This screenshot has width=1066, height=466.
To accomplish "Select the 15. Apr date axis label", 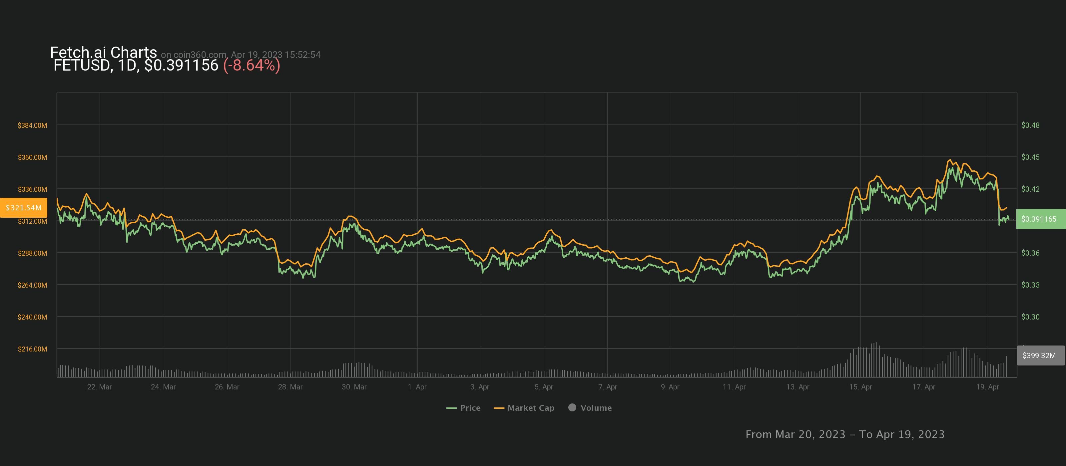I will pyautogui.click(x=860, y=386).
